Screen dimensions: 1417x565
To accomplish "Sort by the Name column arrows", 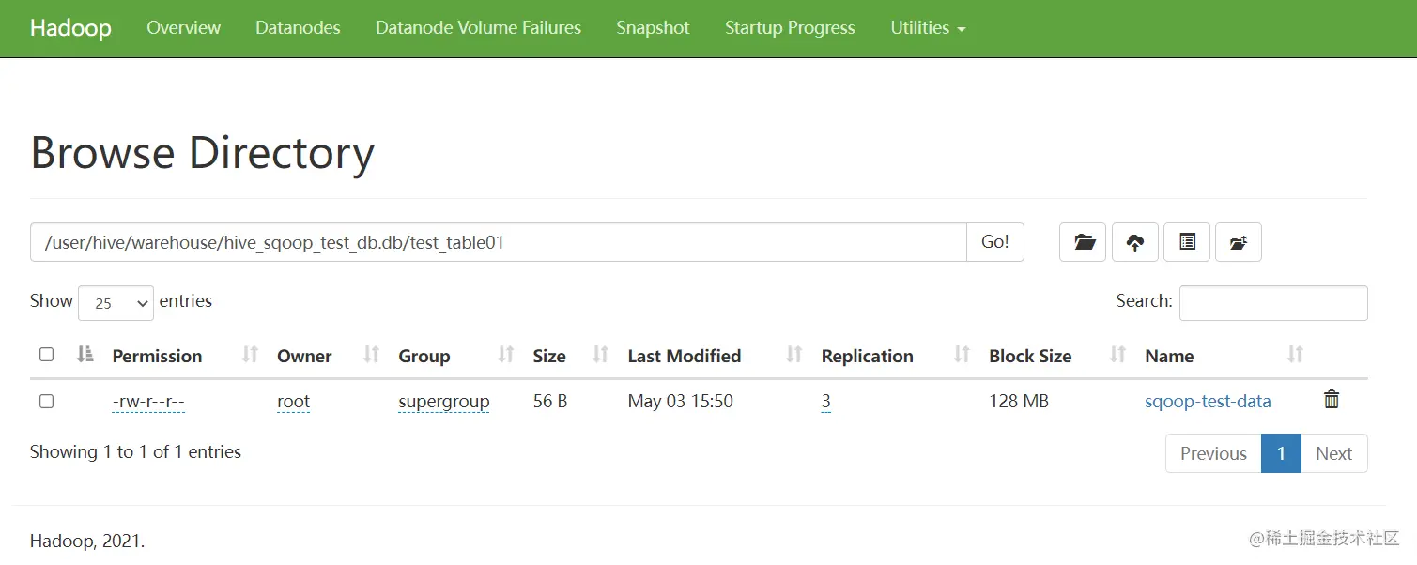I will pyautogui.click(x=1296, y=355).
